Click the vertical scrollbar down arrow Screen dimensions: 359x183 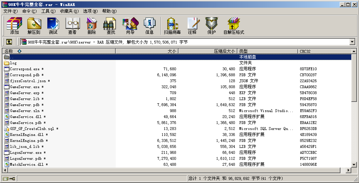click(354, 165)
